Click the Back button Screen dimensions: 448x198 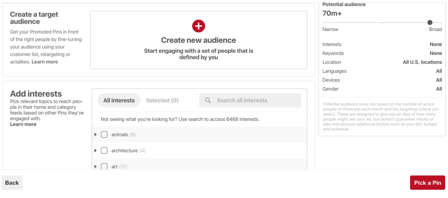12,183
